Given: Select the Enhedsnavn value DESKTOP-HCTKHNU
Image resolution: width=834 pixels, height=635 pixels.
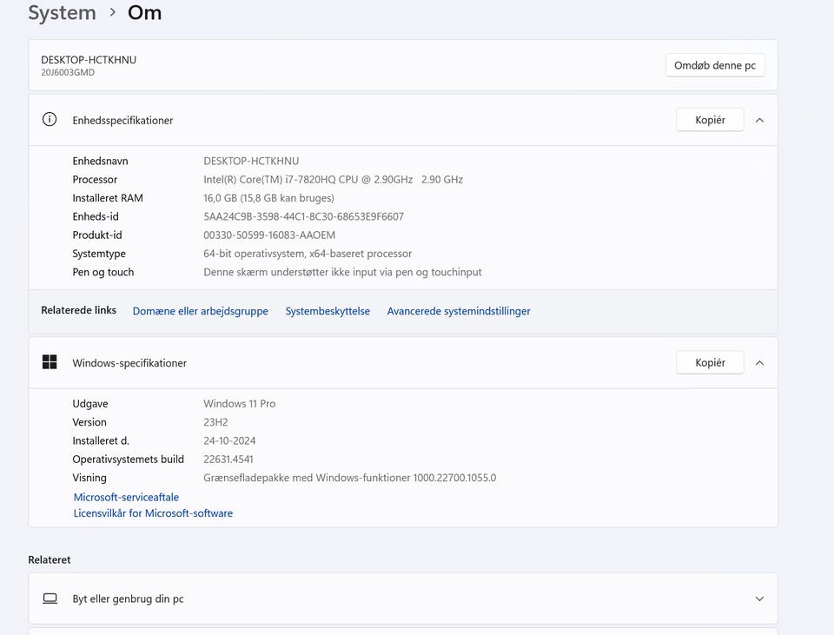Looking at the screenshot, I should pos(251,161).
